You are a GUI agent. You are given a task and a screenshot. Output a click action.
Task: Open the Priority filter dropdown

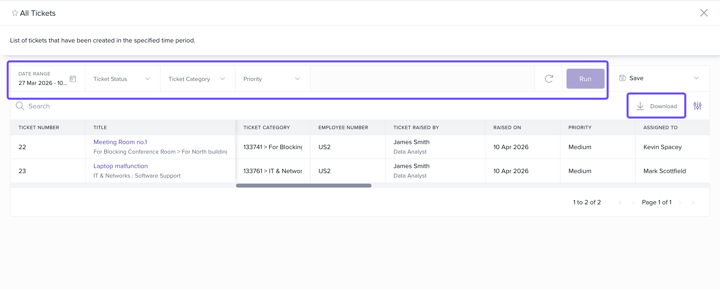272,79
